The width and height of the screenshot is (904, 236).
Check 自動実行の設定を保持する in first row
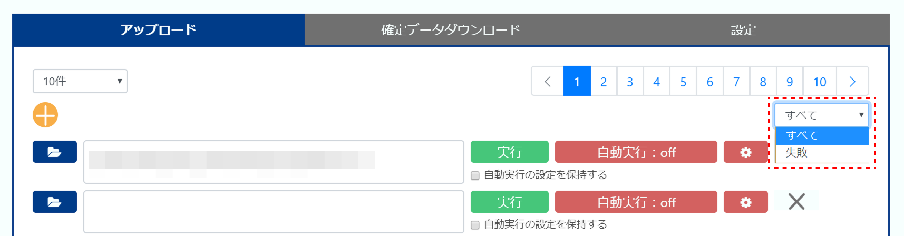(475, 175)
